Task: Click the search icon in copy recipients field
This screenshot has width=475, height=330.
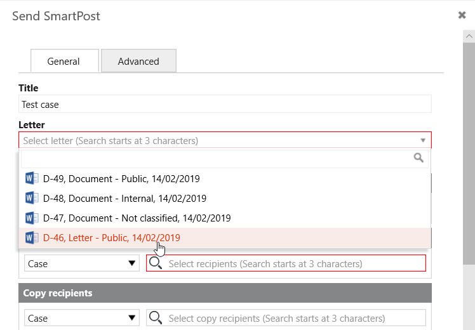Action: point(156,318)
